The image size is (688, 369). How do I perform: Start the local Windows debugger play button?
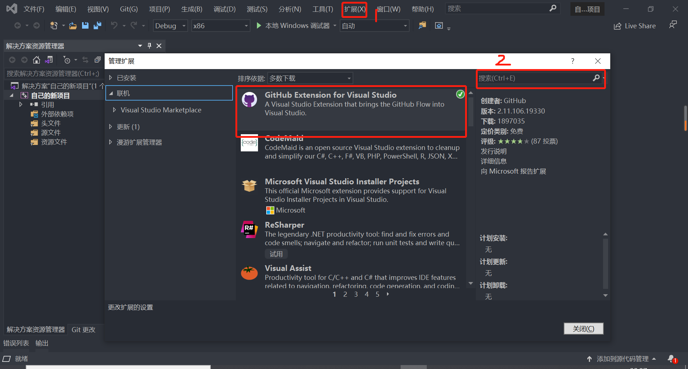point(259,25)
